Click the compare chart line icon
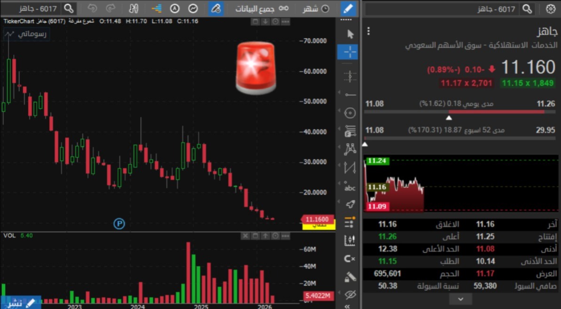The height and width of the screenshot is (309, 561). 193,8
